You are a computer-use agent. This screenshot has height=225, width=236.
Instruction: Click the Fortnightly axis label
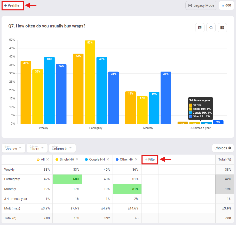point(96,128)
